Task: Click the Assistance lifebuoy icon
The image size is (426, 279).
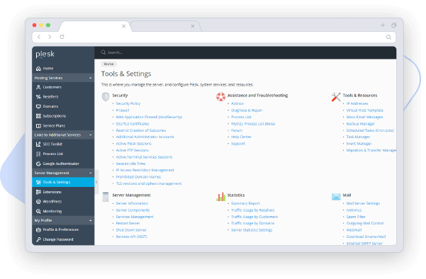Action: point(220,96)
